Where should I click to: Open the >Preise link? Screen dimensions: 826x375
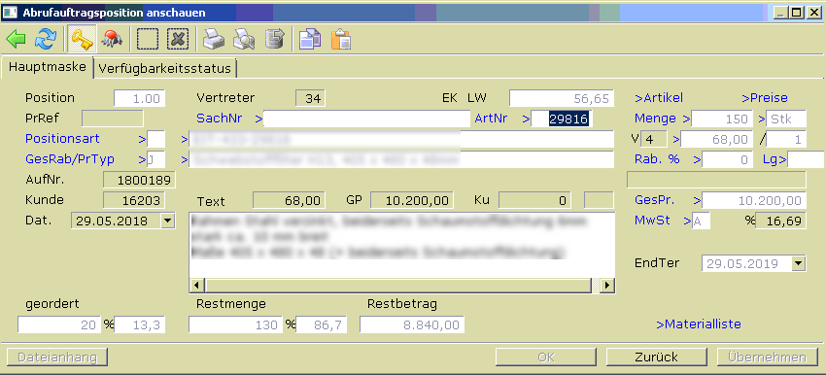(765, 98)
